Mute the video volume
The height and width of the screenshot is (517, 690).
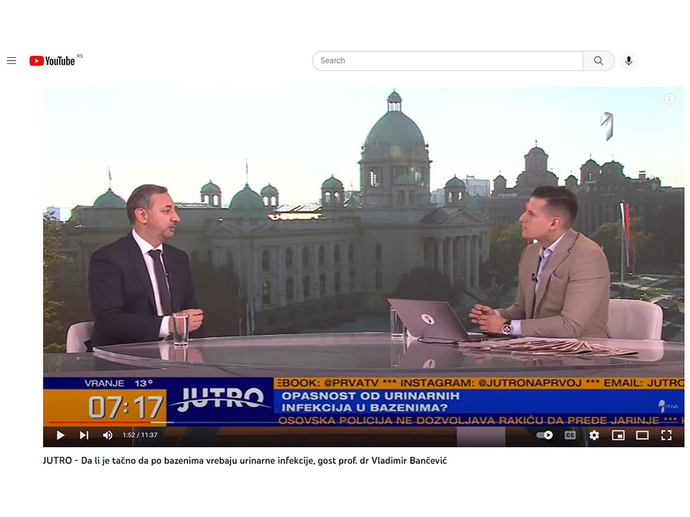pyautogui.click(x=107, y=436)
